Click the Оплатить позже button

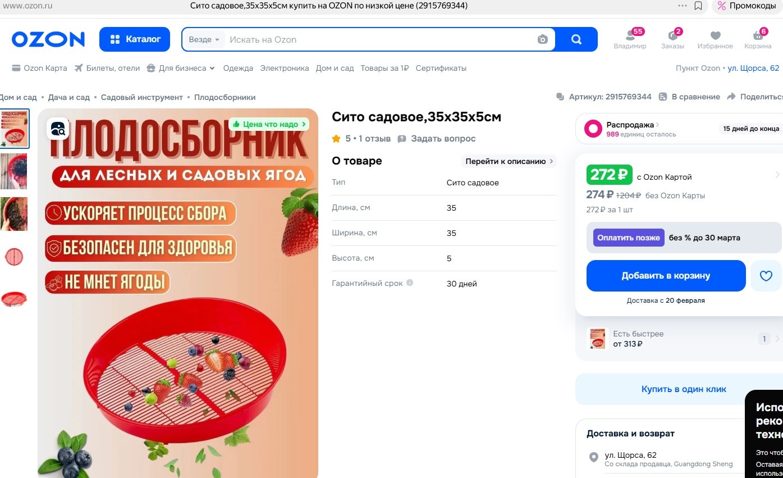click(628, 238)
